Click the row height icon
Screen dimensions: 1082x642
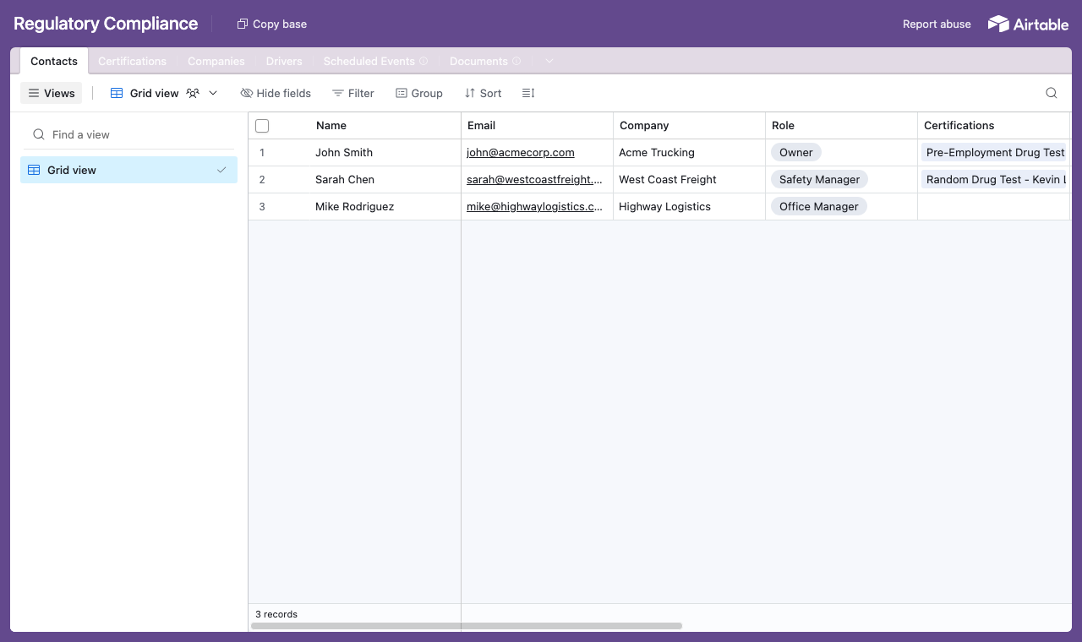click(x=528, y=93)
